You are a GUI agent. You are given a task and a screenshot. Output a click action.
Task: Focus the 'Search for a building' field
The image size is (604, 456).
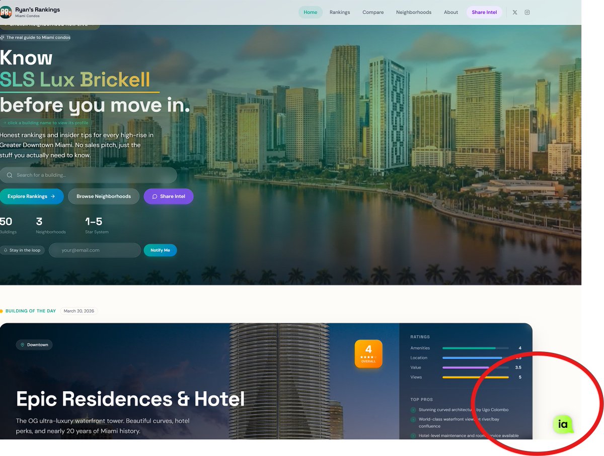click(x=88, y=175)
